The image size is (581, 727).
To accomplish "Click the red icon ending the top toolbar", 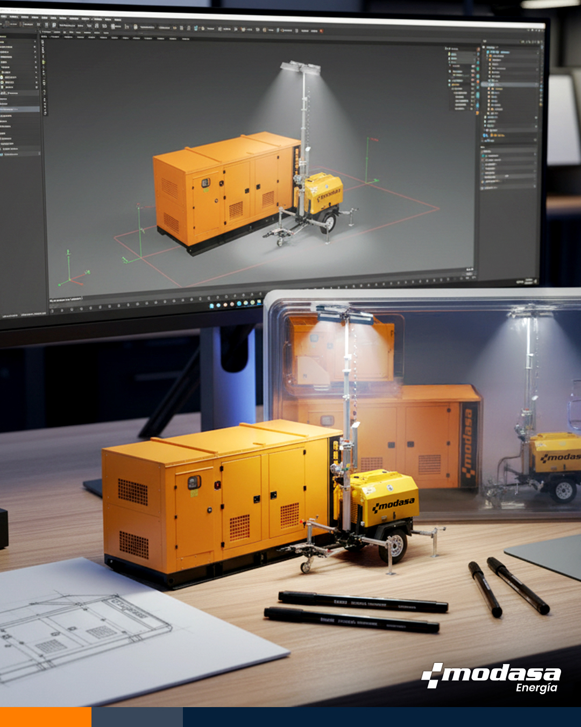I will tap(322, 31).
